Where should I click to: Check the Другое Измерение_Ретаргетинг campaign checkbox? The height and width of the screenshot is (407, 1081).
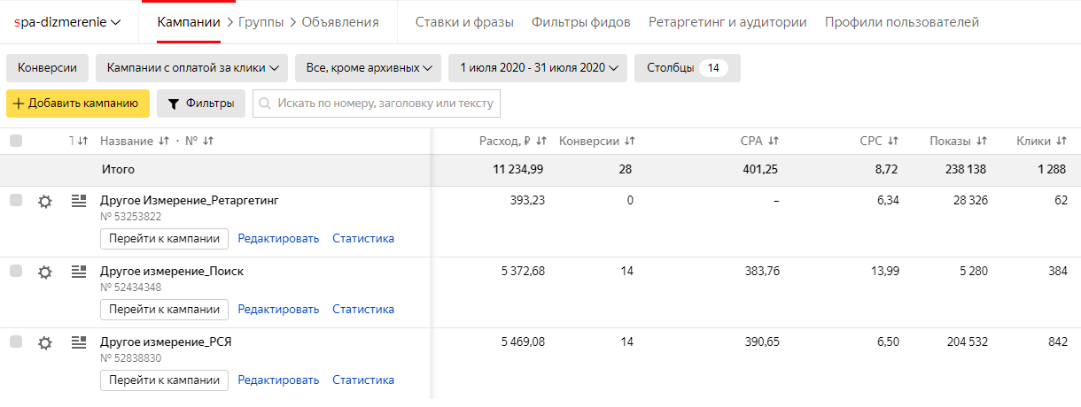click(x=16, y=201)
